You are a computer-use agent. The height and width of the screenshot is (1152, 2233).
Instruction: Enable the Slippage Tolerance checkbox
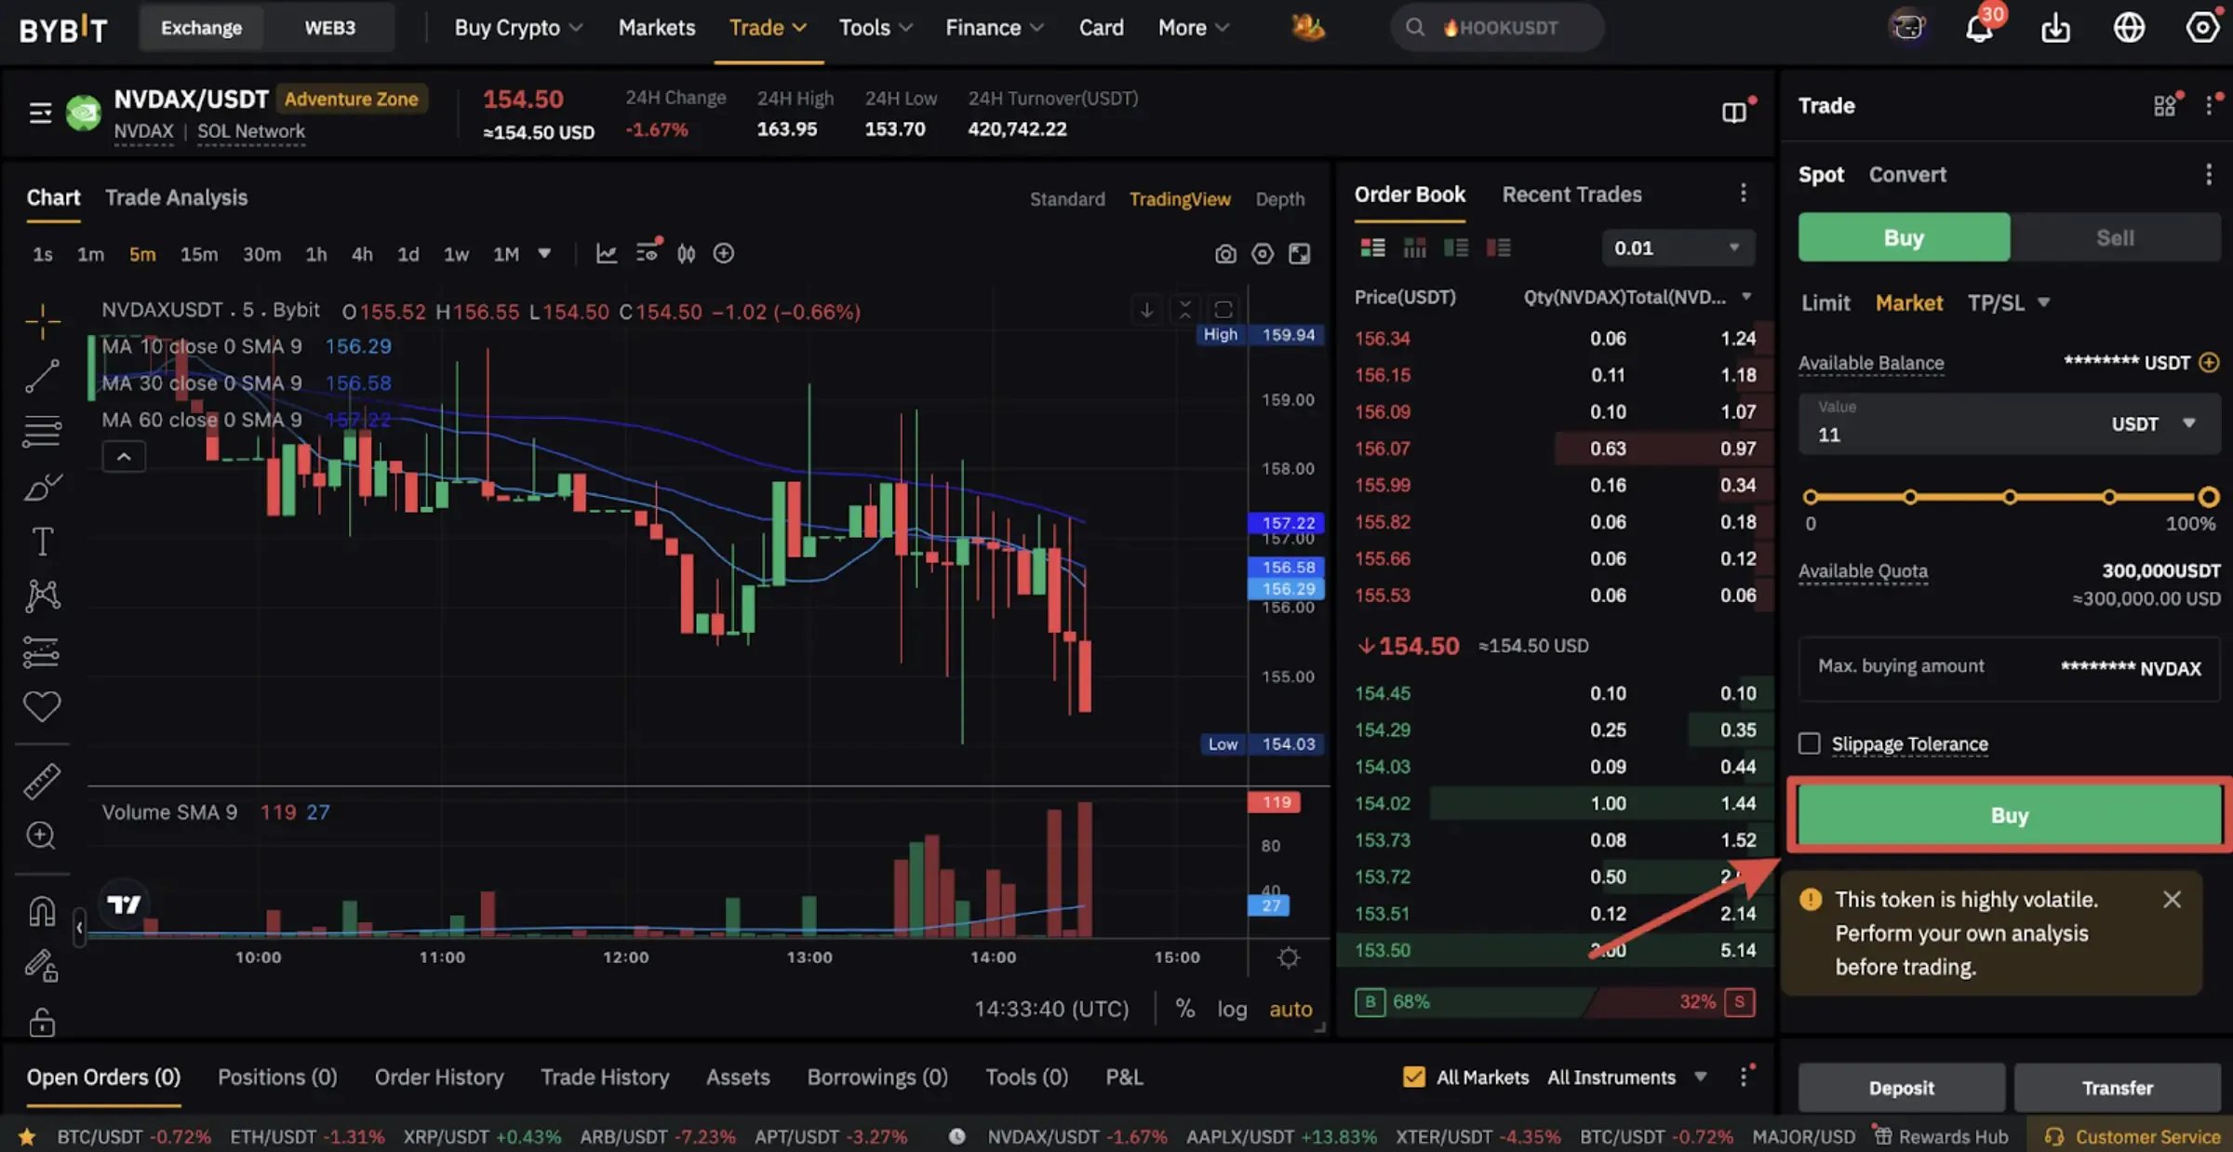(1809, 743)
